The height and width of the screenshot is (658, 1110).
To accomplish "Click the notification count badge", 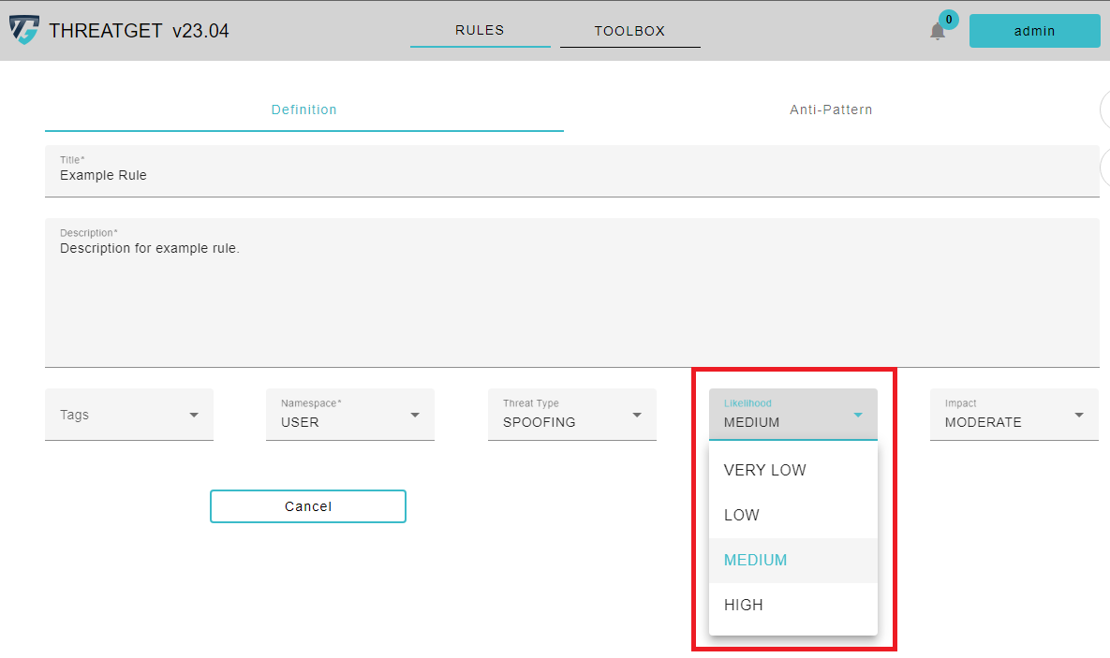I will click(948, 19).
